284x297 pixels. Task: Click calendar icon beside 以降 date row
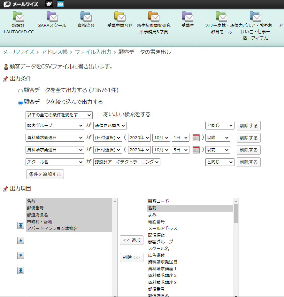[x=196, y=138]
